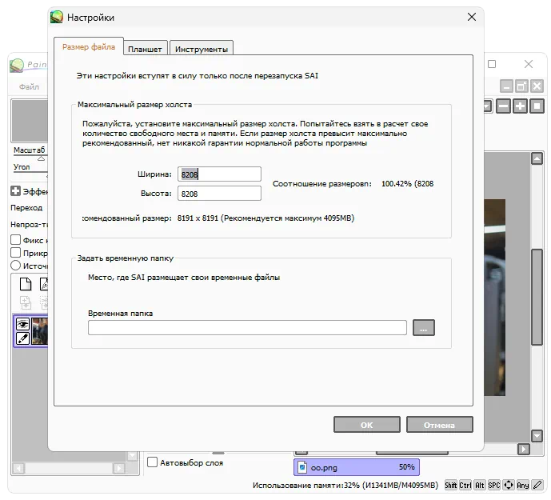551x500 pixels.
Task: Click the canvas vertical scrollbar thumb
Action: click(537, 297)
